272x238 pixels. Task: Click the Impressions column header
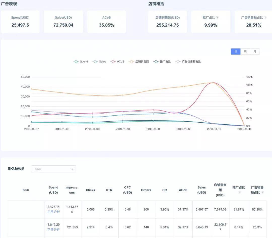72,190
